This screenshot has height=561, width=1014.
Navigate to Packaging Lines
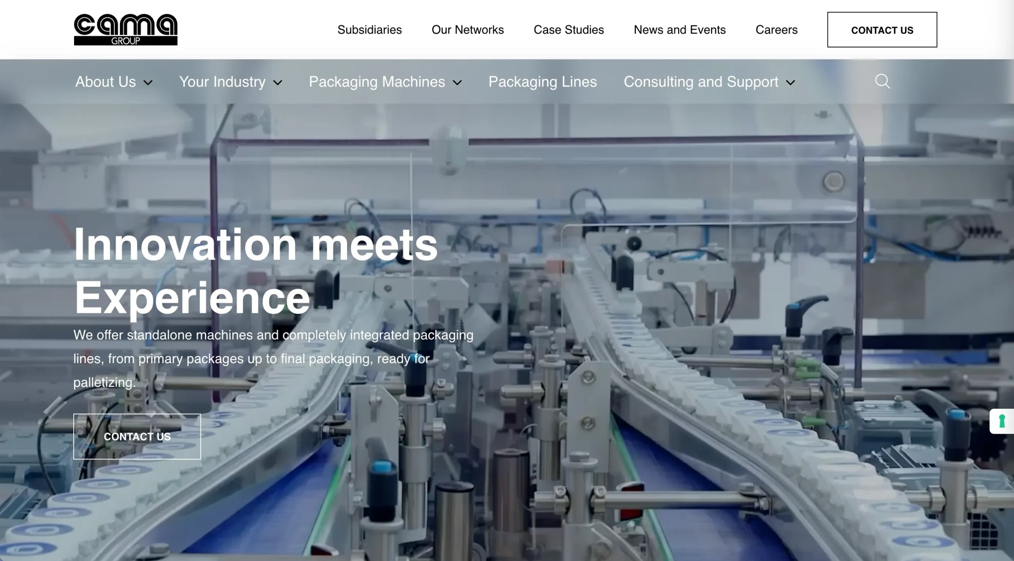[x=543, y=82]
